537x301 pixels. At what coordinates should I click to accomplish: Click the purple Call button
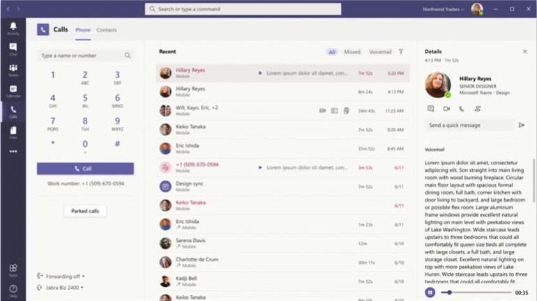coord(85,169)
